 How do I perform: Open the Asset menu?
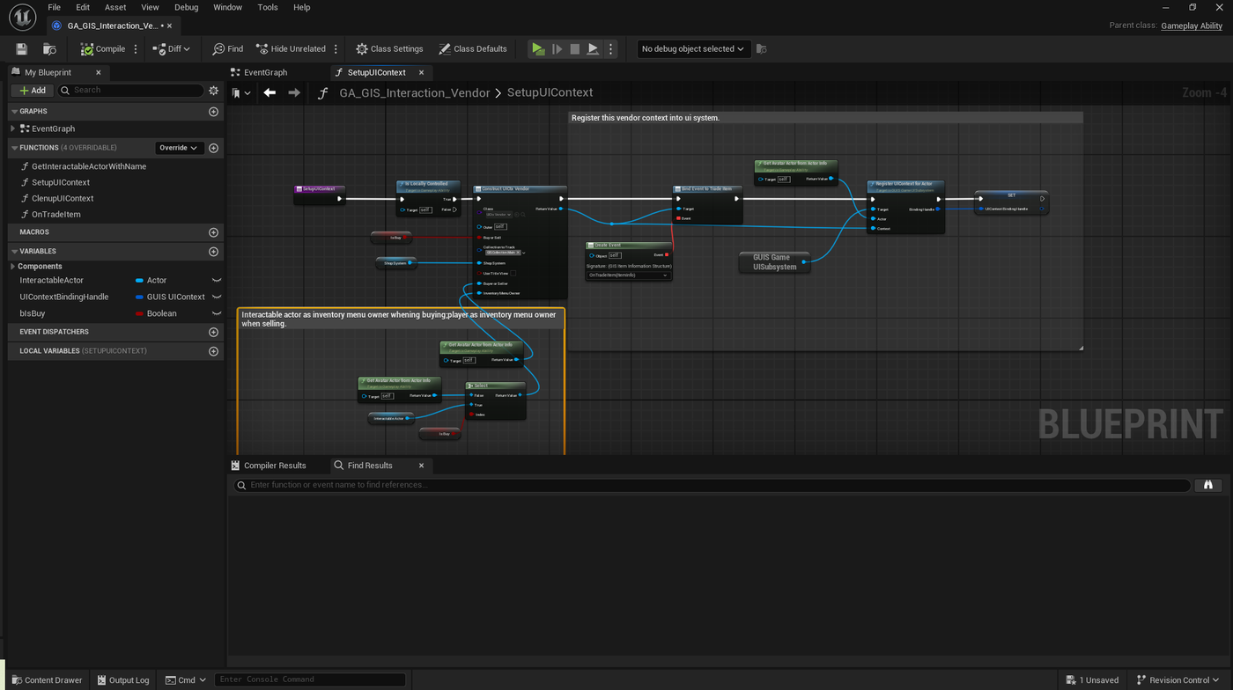tap(115, 7)
